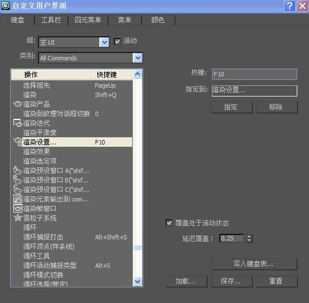The width and height of the screenshot is (309, 303).
Task: Click the 渲染帧窗口 icon
Action: [x=18, y=208]
